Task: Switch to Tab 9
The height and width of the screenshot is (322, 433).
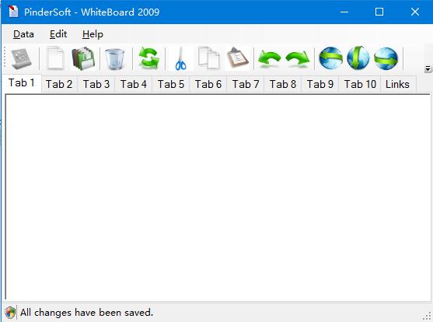Action: [x=320, y=84]
